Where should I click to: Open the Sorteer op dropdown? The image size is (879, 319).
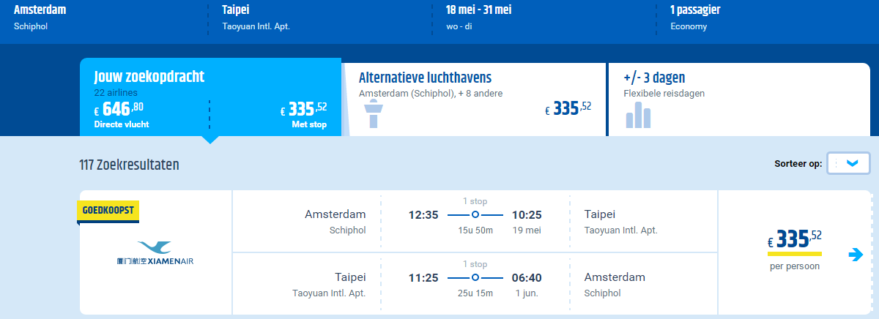pos(848,163)
